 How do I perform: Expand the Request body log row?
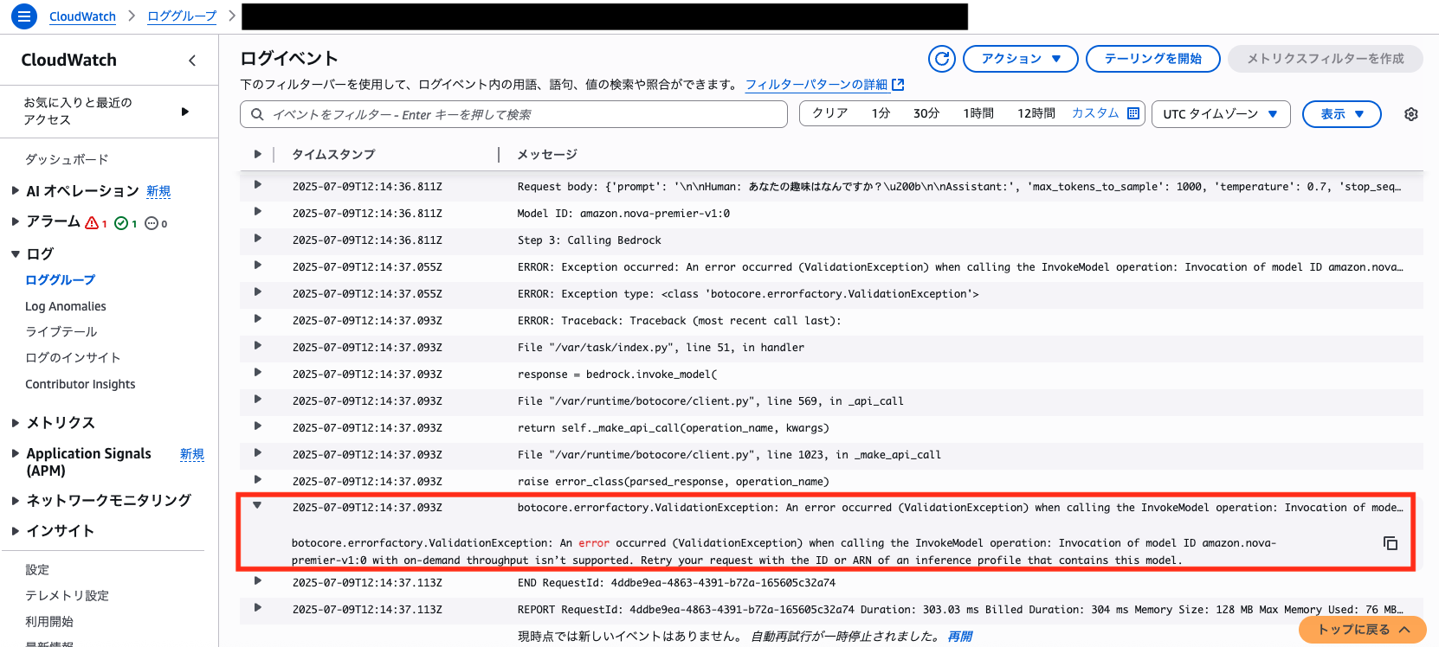(257, 185)
